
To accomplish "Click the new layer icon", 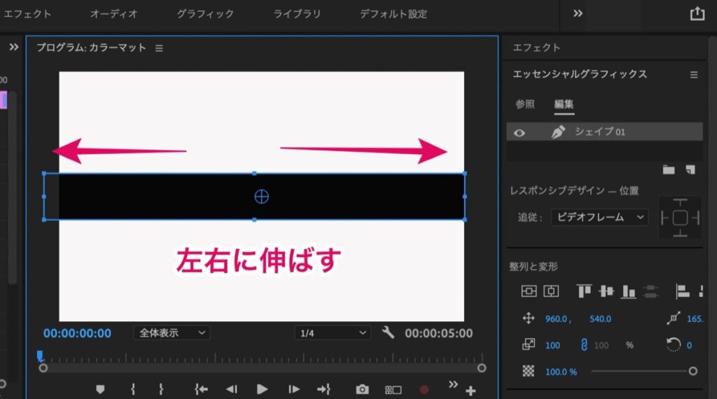I will (x=690, y=170).
